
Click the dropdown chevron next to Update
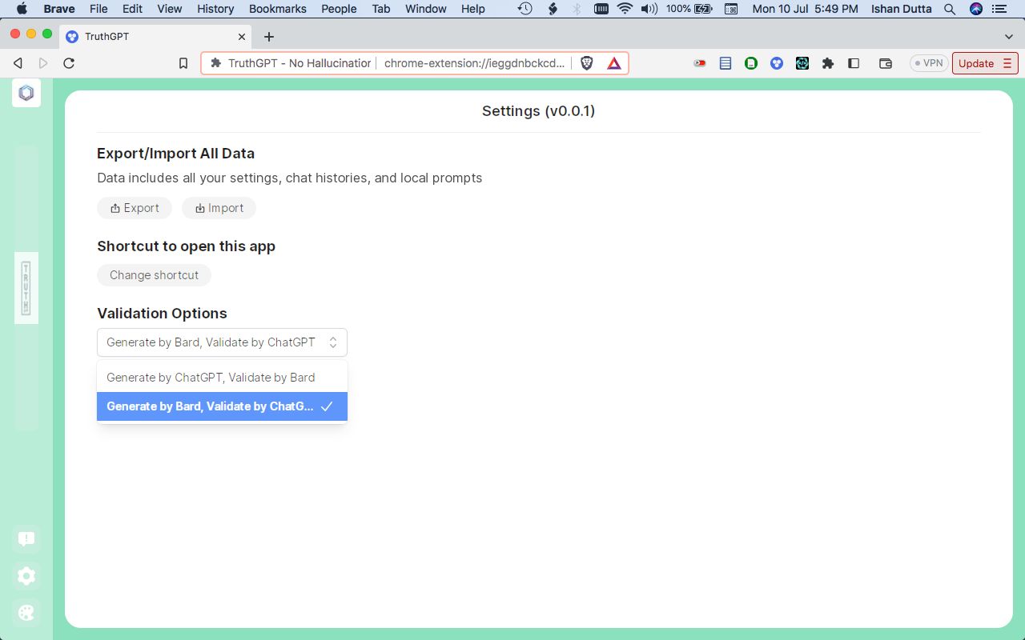coord(1007,62)
